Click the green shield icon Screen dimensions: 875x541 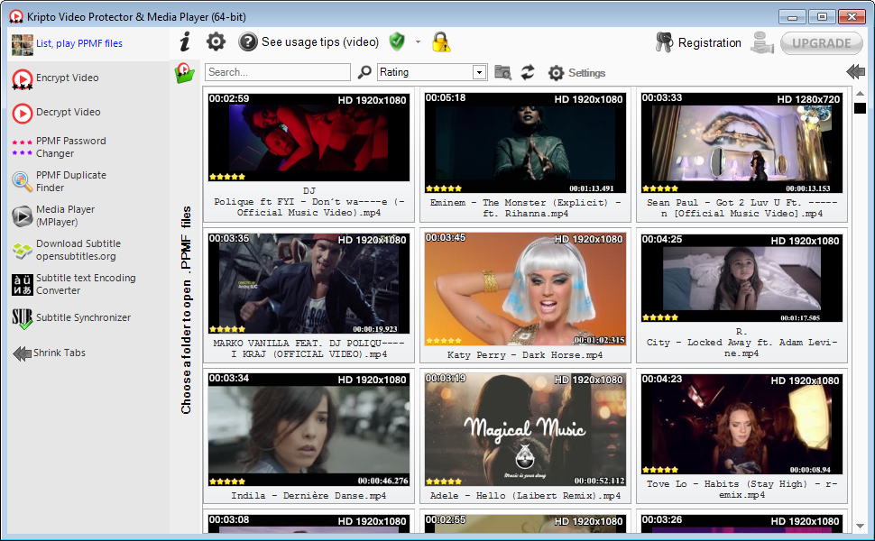397,41
